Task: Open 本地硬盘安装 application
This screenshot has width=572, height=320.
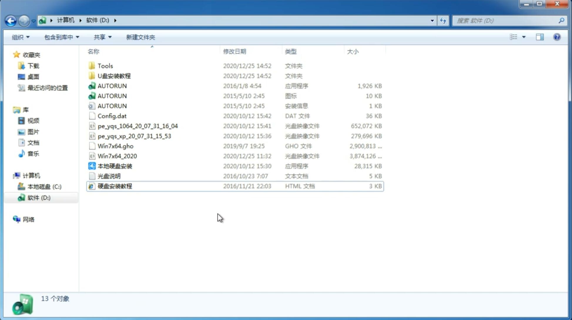Action: 115,166
